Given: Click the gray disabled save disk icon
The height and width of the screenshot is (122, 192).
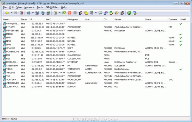Looking at the screenshot, I should click(x=16, y=13).
